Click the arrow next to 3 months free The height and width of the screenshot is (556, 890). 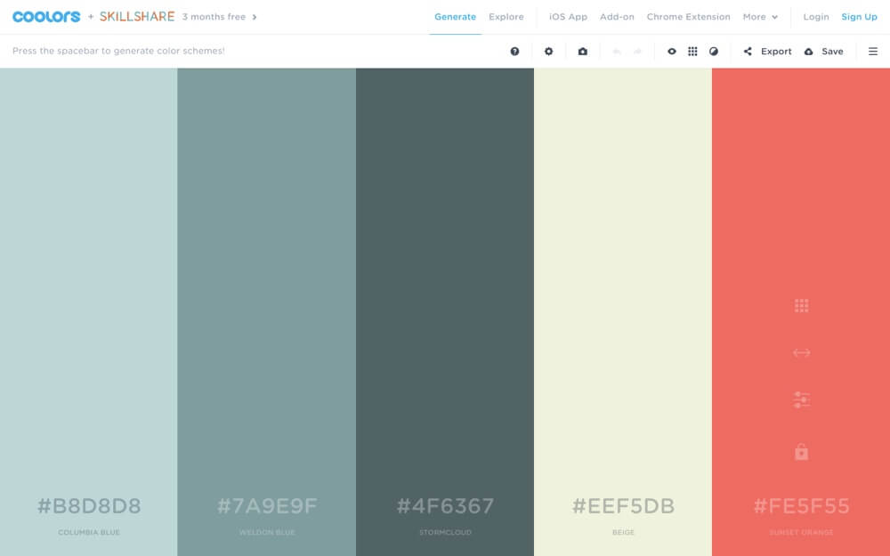tap(255, 17)
